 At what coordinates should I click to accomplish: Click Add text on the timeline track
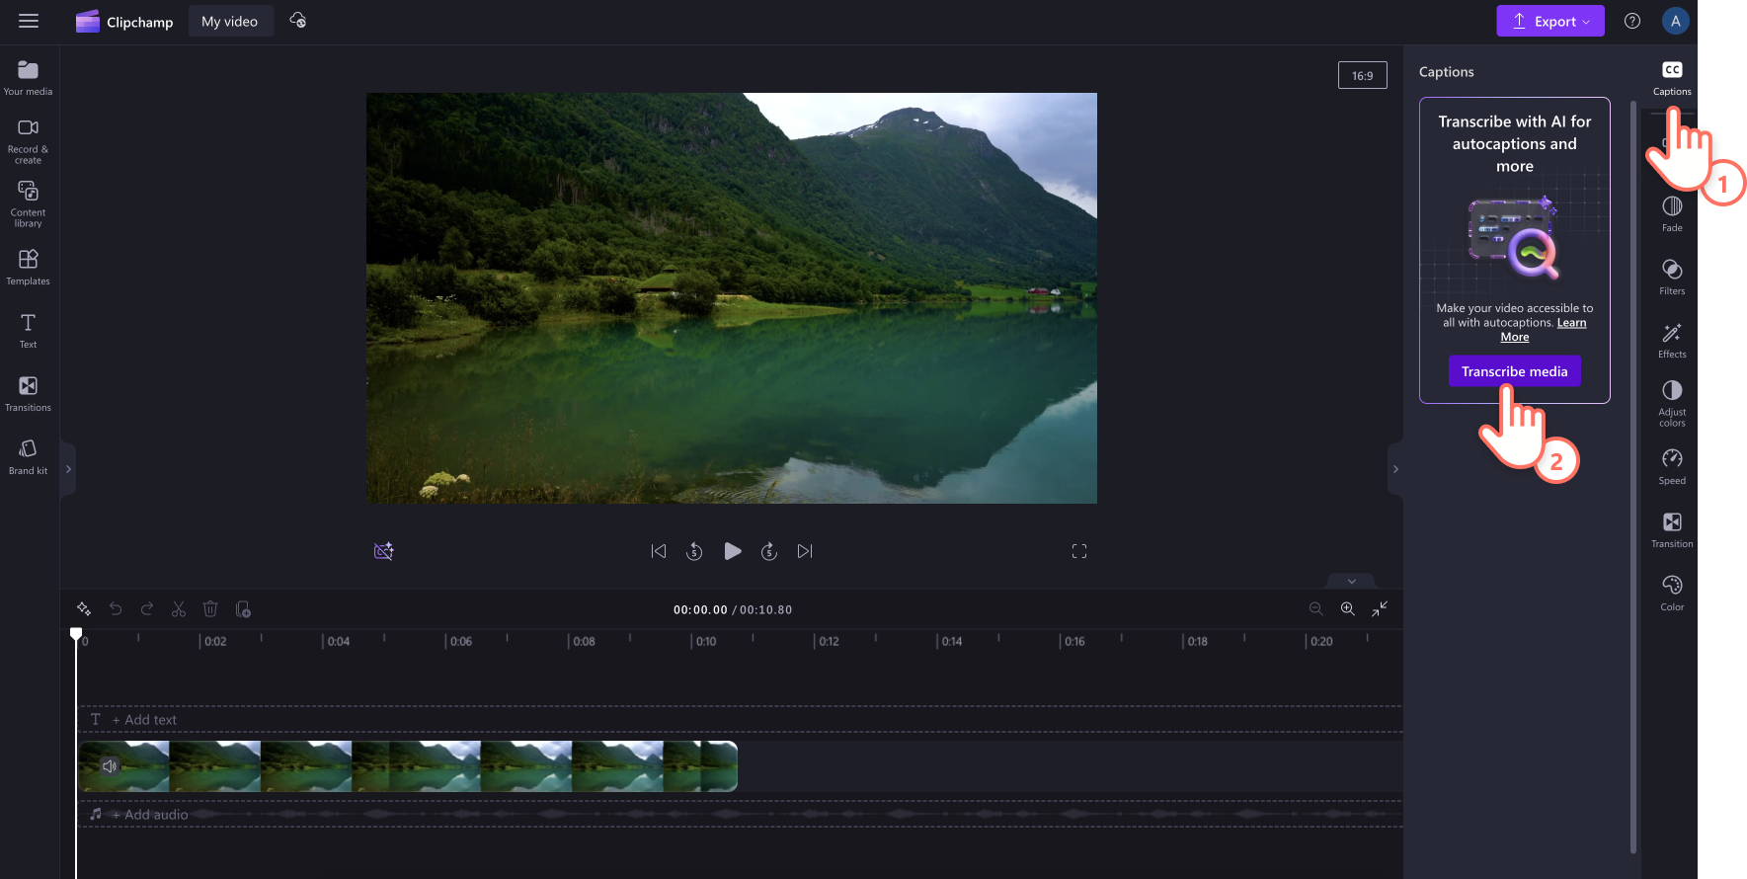click(144, 720)
